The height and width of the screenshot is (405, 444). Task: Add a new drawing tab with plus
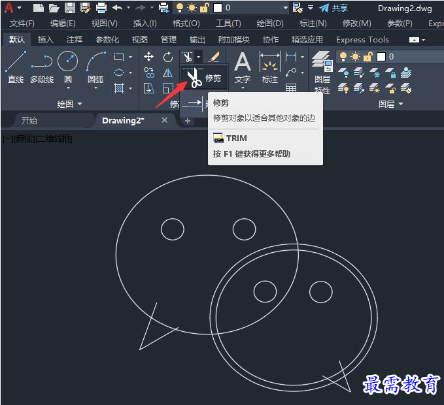[x=187, y=121]
